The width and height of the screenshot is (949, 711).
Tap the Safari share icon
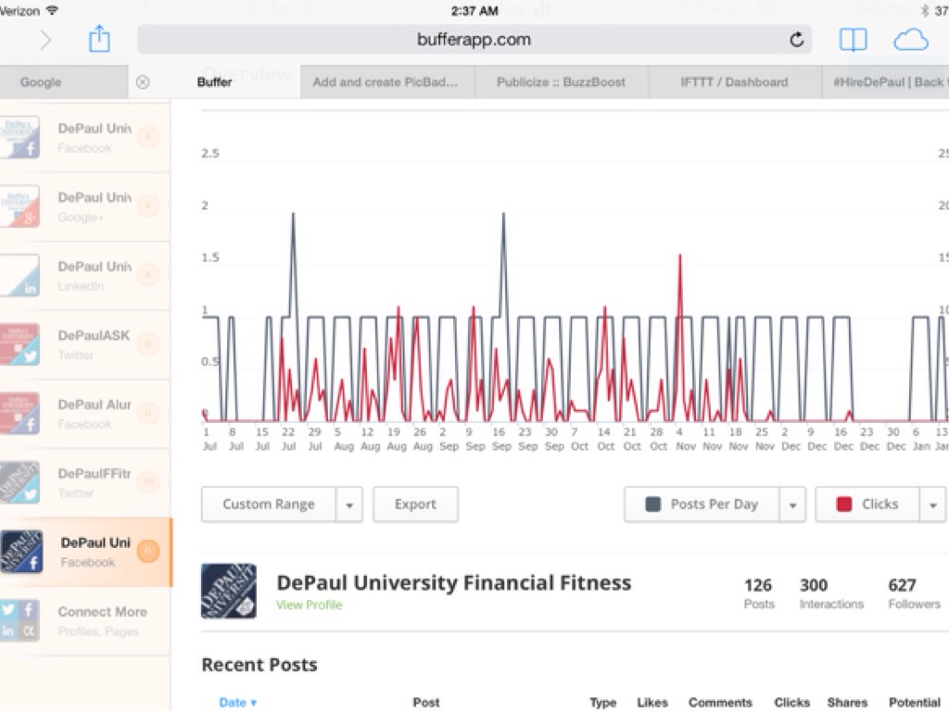click(x=99, y=39)
